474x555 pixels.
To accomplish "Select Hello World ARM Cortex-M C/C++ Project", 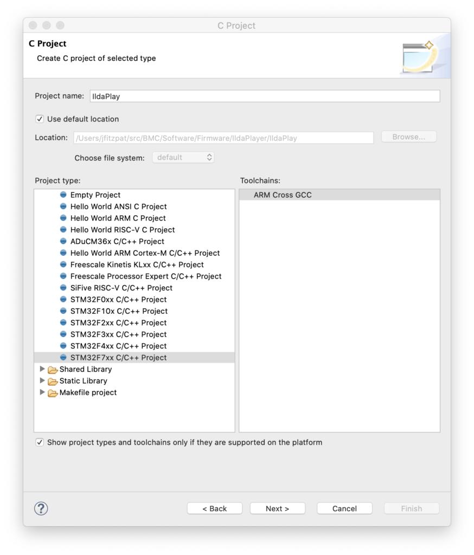I will pyautogui.click(x=145, y=253).
